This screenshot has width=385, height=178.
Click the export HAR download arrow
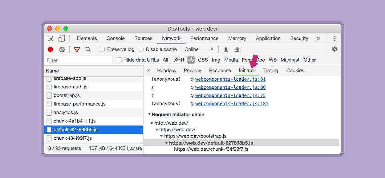237,49
